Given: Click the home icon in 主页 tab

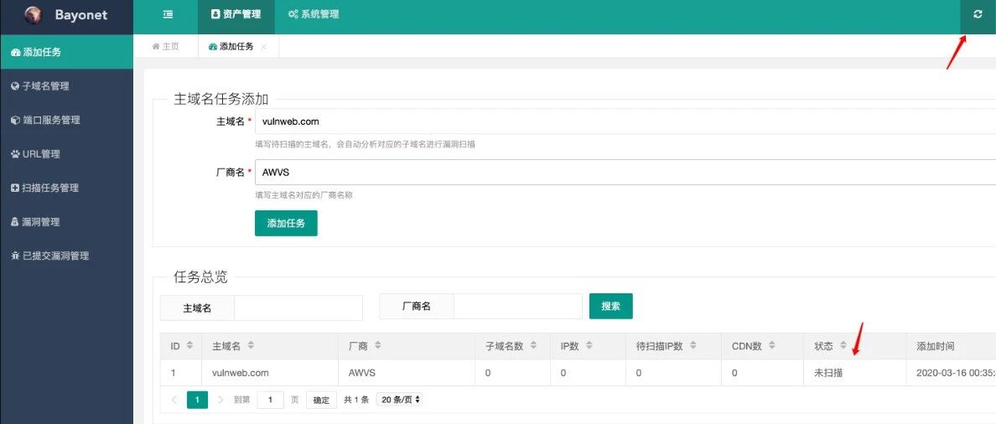Looking at the screenshot, I should click(155, 46).
